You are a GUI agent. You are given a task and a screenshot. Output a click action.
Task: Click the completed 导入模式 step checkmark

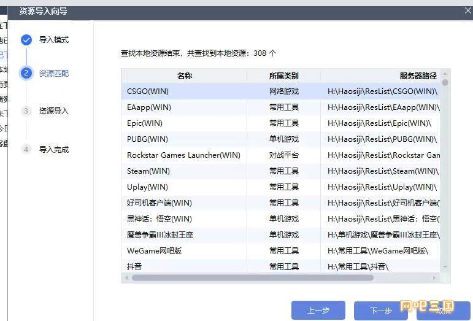click(26, 40)
